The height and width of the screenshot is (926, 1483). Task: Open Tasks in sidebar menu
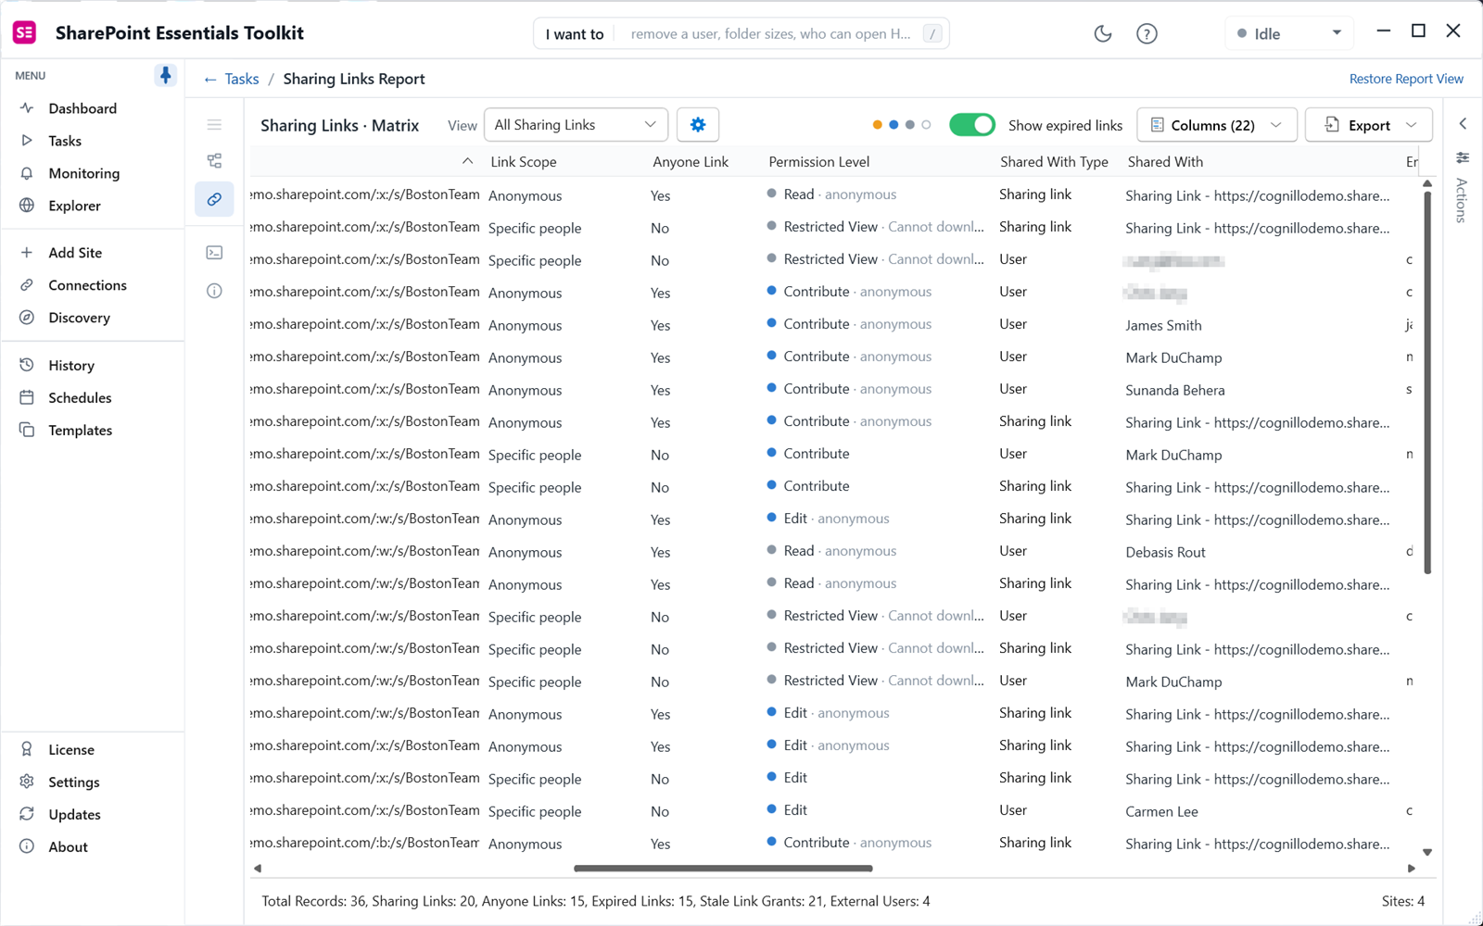coord(65,141)
